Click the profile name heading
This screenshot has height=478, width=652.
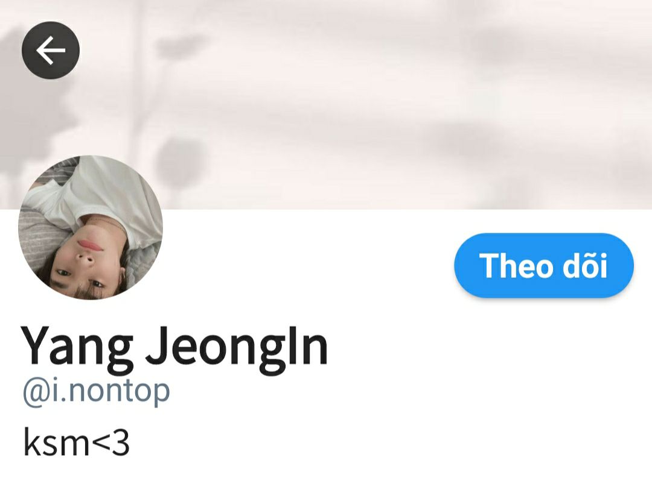174,346
